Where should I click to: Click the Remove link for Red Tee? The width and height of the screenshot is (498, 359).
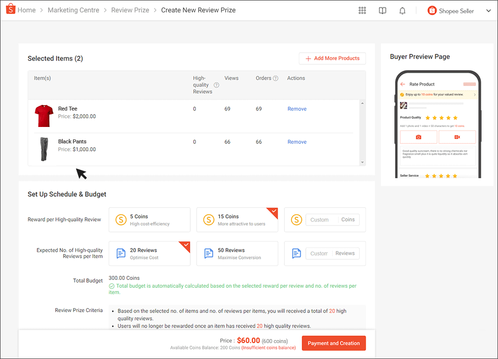[x=297, y=109]
